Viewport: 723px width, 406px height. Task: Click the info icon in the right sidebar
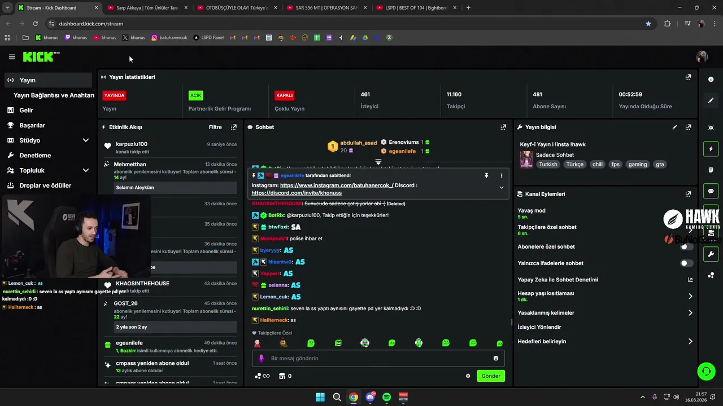click(711, 80)
